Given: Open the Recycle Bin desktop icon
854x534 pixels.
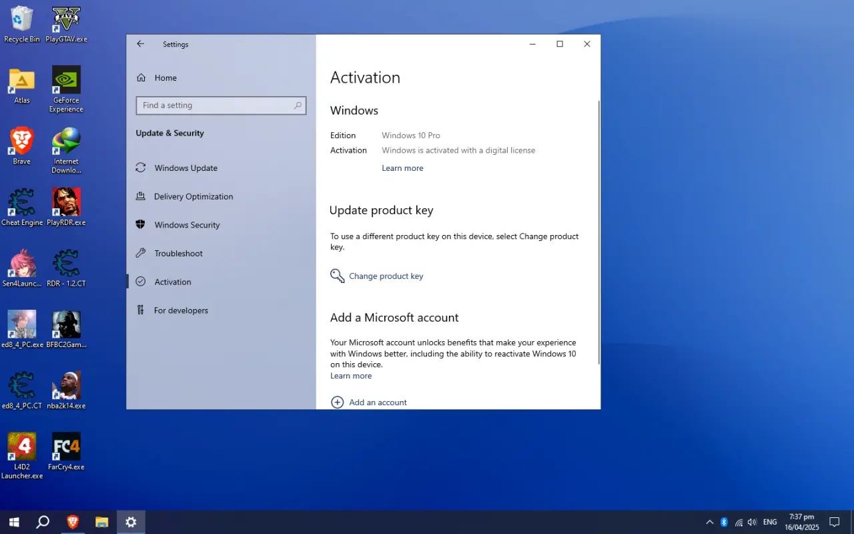Looking at the screenshot, I should (x=22, y=25).
